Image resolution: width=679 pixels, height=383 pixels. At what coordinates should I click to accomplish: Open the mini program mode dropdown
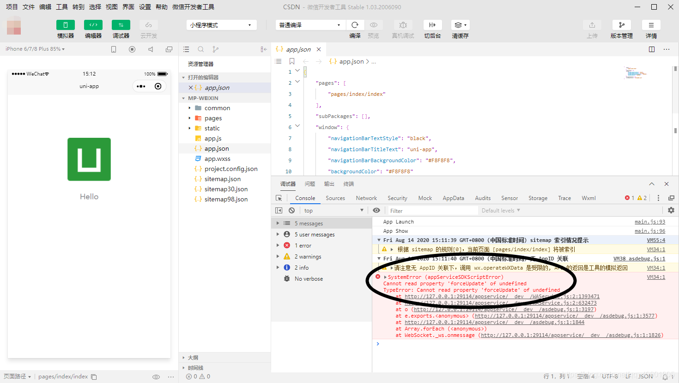pyautogui.click(x=221, y=25)
